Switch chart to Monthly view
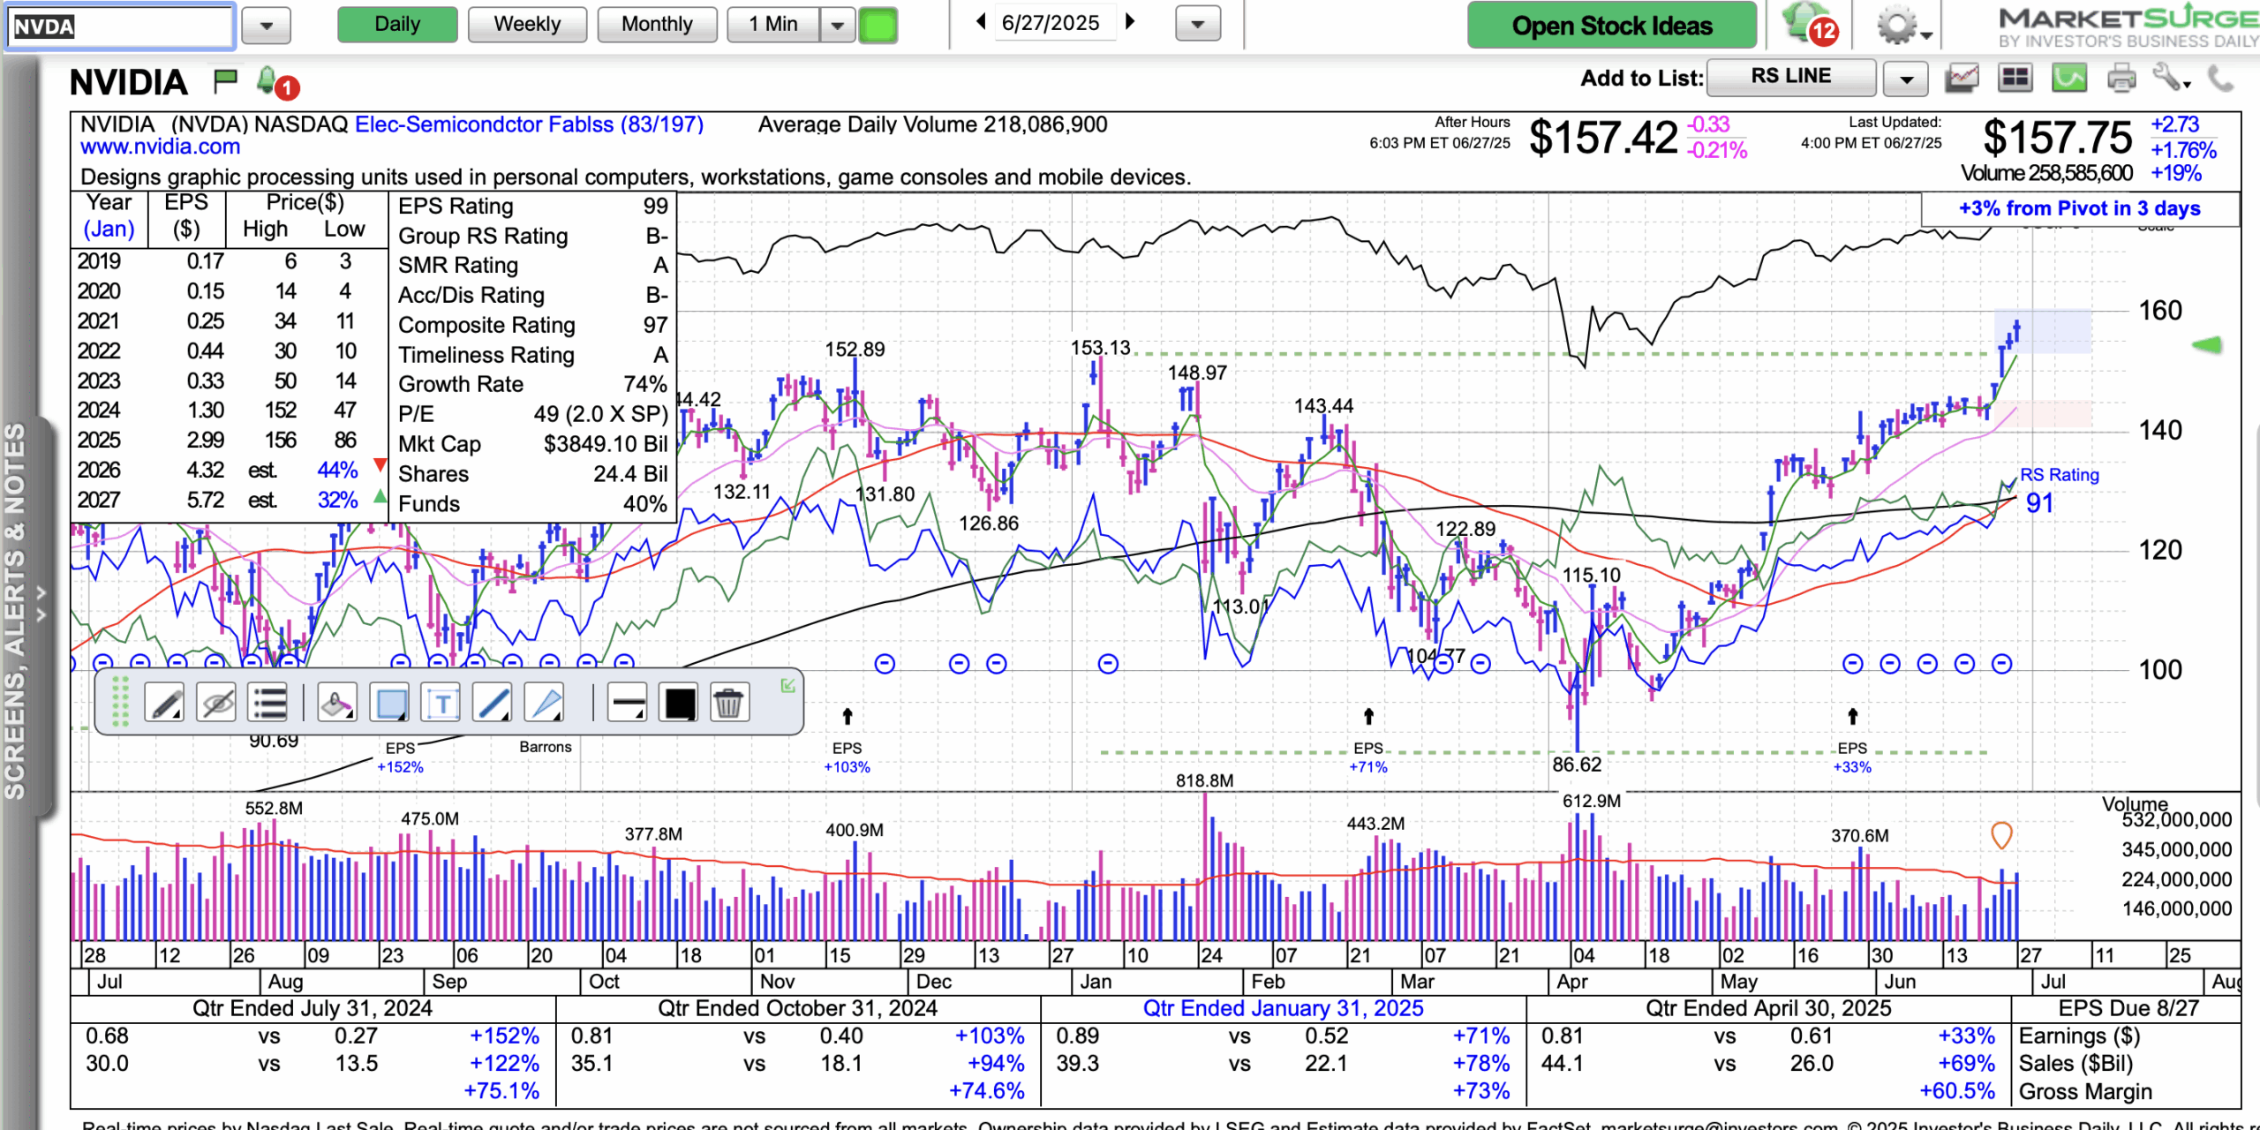The height and width of the screenshot is (1130, 2260). coord(657,25)
